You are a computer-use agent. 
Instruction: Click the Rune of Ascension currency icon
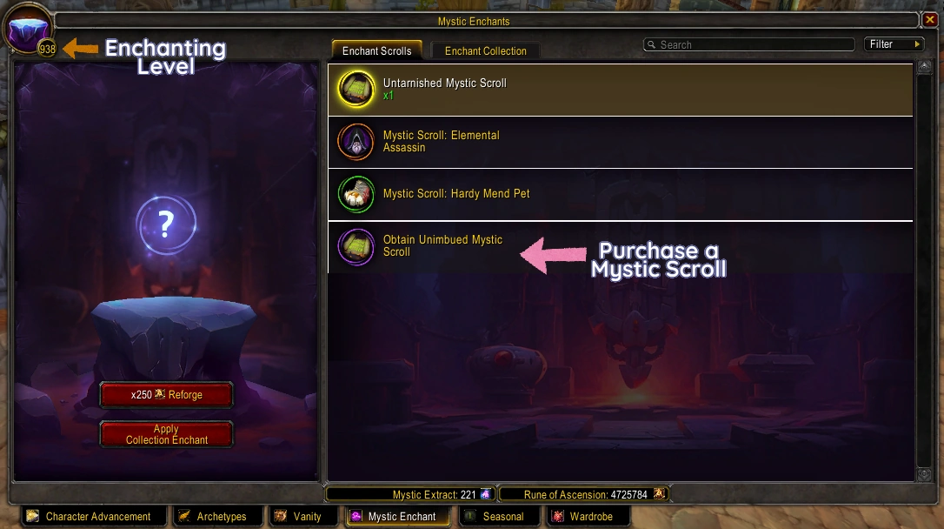click(x=659, y=494)
